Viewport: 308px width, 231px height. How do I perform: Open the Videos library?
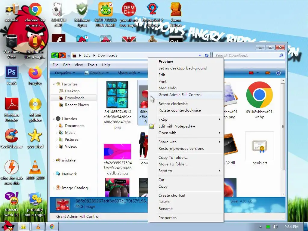tap(71, 146)
